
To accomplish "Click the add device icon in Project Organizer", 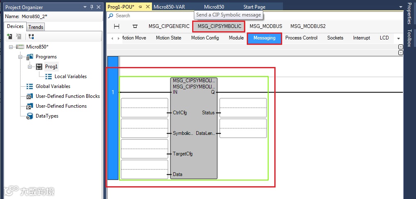I will coord(9,37).
